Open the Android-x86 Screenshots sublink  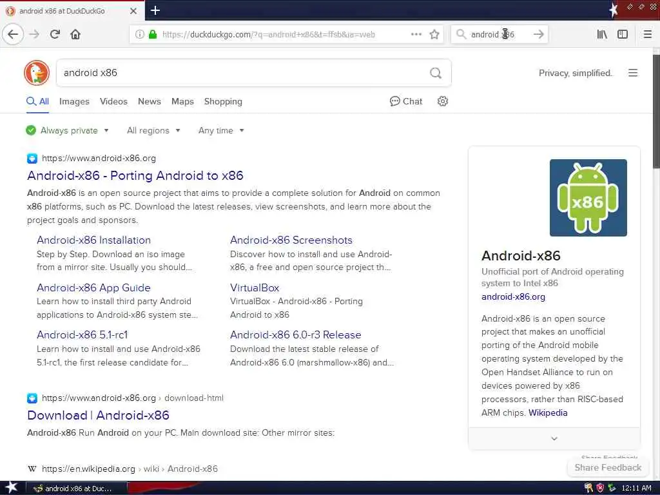tap(291, 240)
